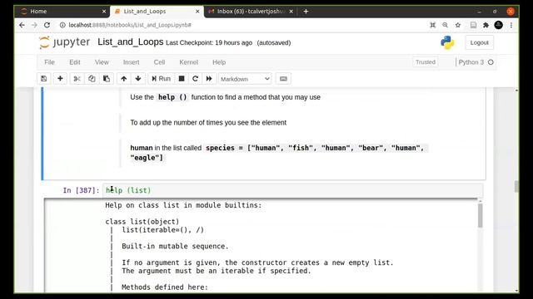The width and height of the screenshot is (533, 299).
Task: Open a new browser tab
Action: [x=306, y=11]
